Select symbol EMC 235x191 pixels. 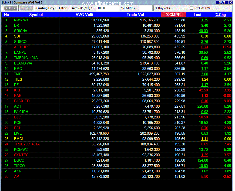click(18, 69)
